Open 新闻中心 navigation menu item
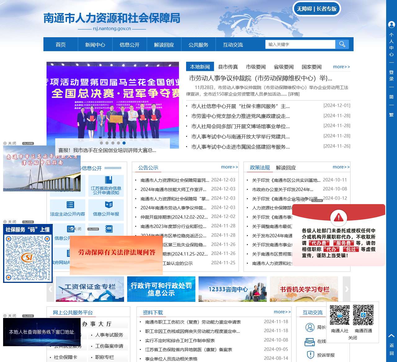The image size is (397, 362). pyautogui.click(x=95, y=45)
